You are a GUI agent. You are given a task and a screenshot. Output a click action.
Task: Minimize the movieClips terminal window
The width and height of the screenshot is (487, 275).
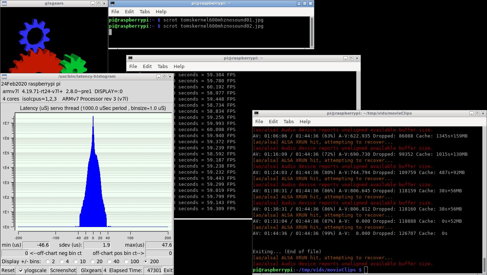click(x=471, y=114)
